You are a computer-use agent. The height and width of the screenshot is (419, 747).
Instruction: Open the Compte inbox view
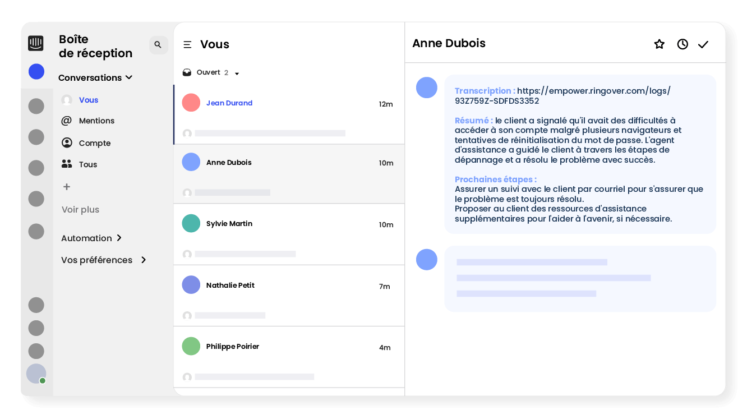[94, 143]
